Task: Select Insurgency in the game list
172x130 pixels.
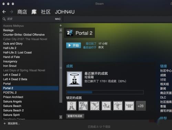Action: [x=10, y=61]
